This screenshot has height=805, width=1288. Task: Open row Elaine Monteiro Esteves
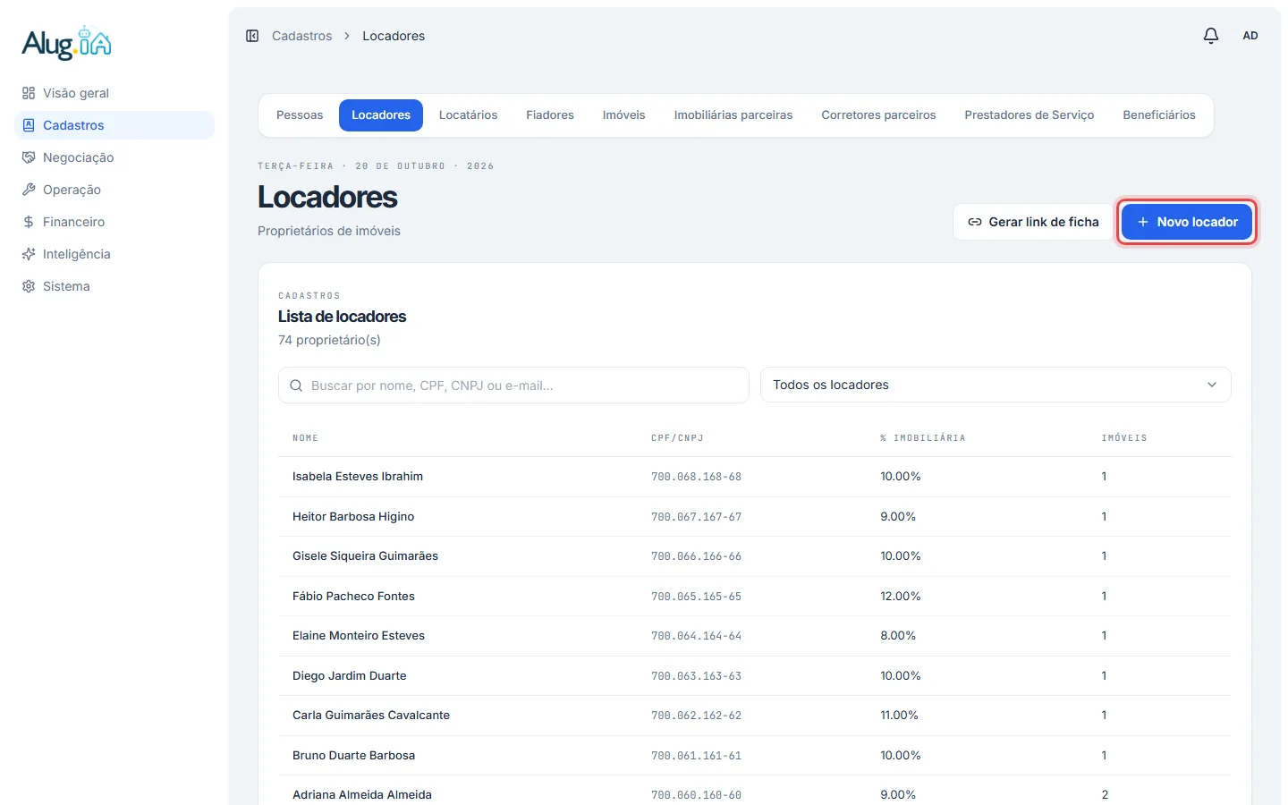(755, 636)
